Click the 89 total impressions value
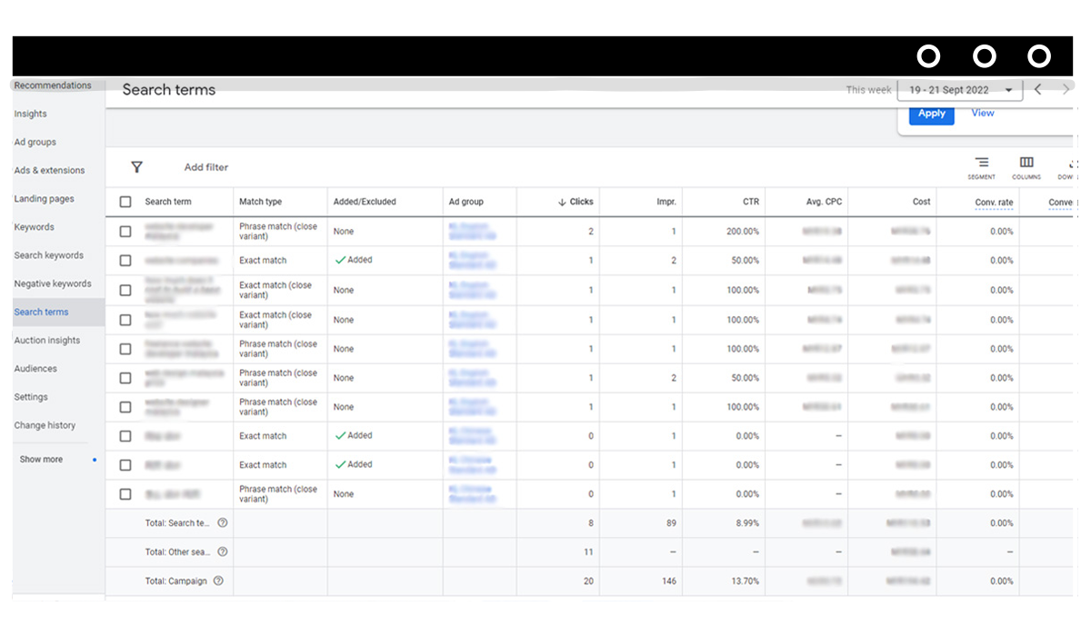Screen dimensions: 1091x636 tap(671, 523)
